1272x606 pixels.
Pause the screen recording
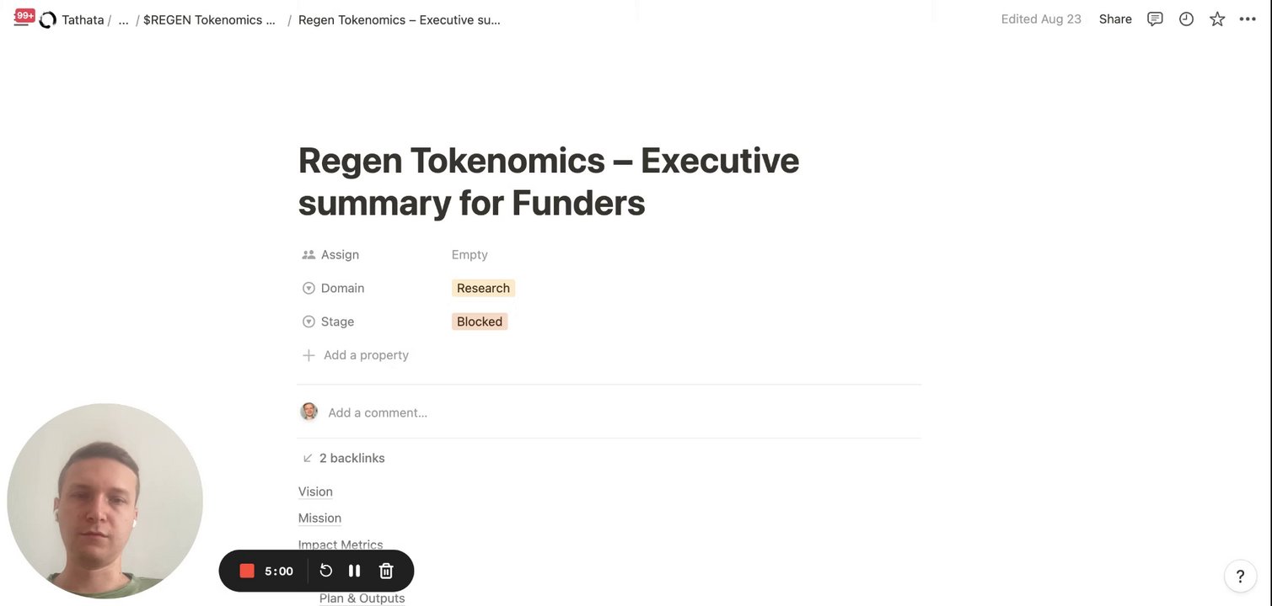point(355,571)
